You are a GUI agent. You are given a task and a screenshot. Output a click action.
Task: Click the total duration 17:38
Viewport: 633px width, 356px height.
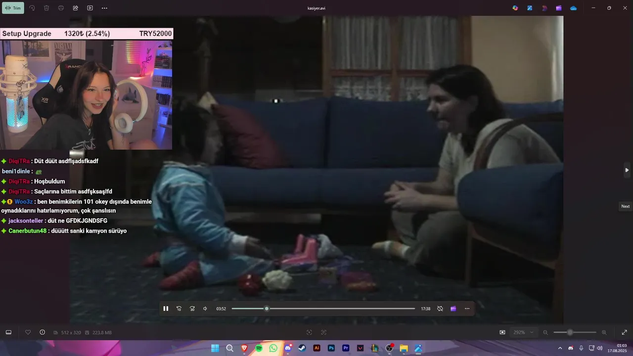[426, 309]
